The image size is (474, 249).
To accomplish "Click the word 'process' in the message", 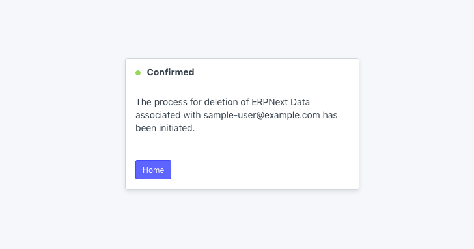I will pos(171,103).
